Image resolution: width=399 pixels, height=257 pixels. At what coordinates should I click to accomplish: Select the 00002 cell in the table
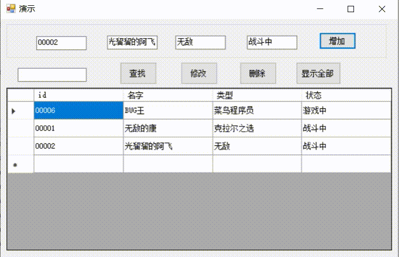[x=79, y=146]
